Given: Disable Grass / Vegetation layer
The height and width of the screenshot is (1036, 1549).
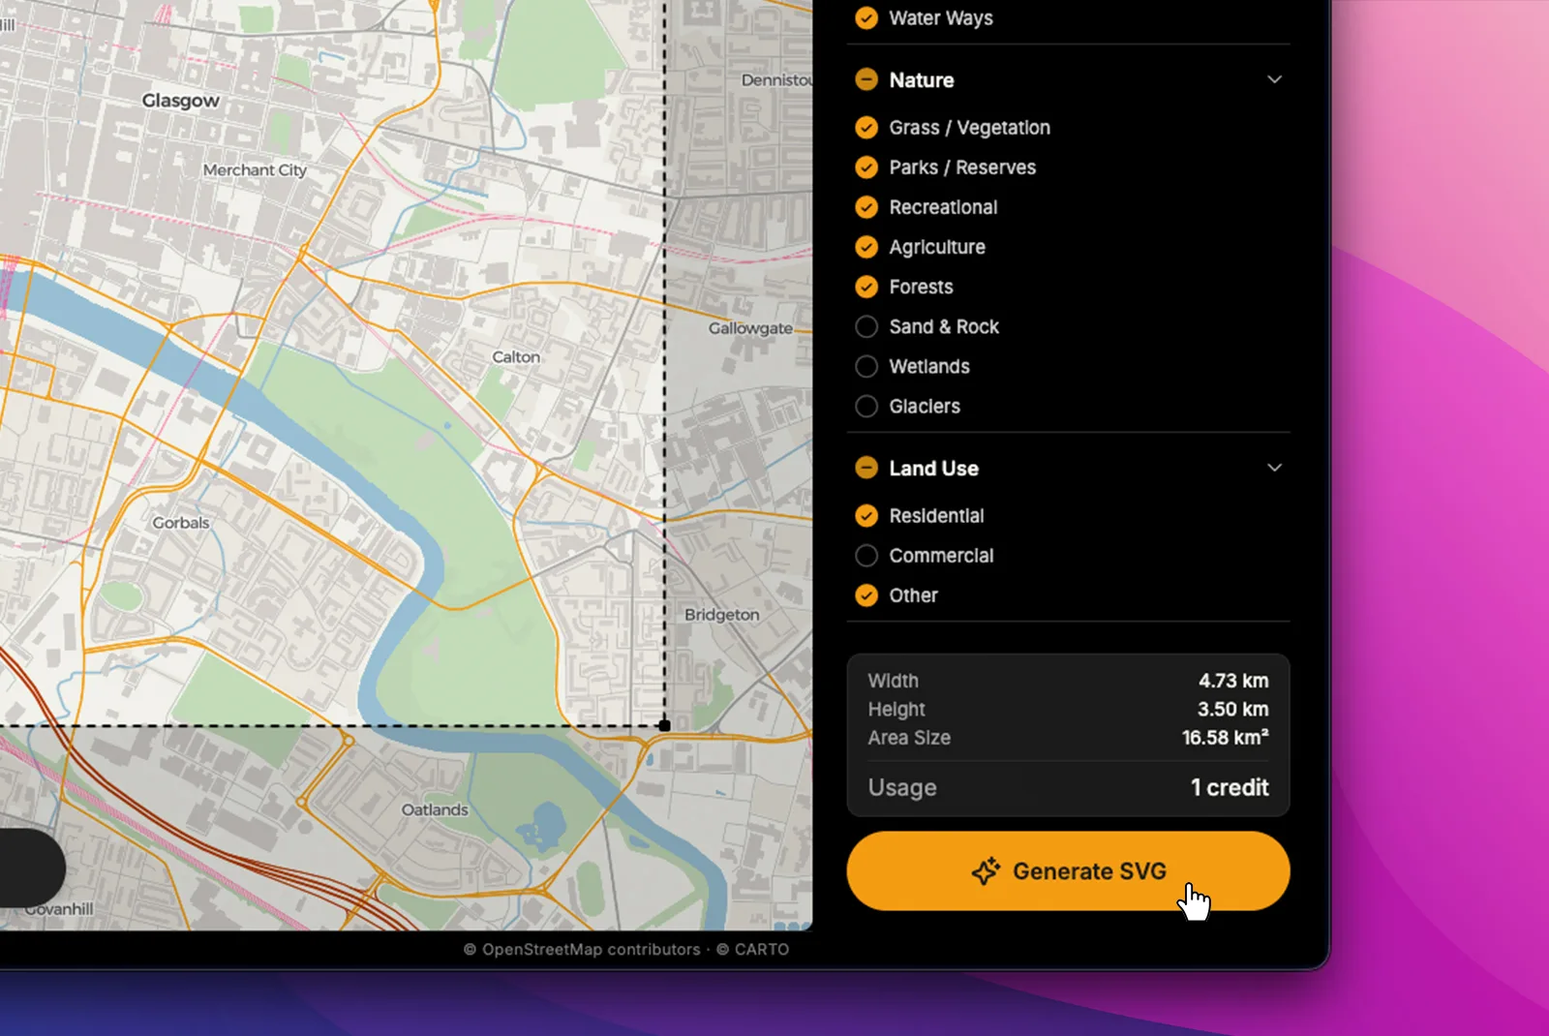Looking at the screenshot, I should 866,128.
